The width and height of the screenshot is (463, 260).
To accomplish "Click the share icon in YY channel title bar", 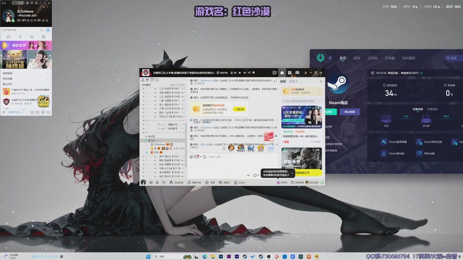I will tap(249, 73).
